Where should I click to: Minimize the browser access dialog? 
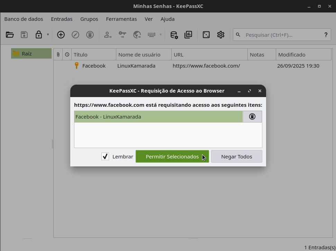click(239, 91)
